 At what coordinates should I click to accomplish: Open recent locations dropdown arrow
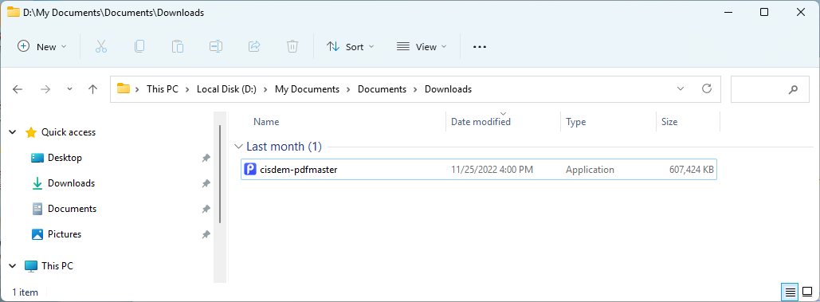point(69,89)
